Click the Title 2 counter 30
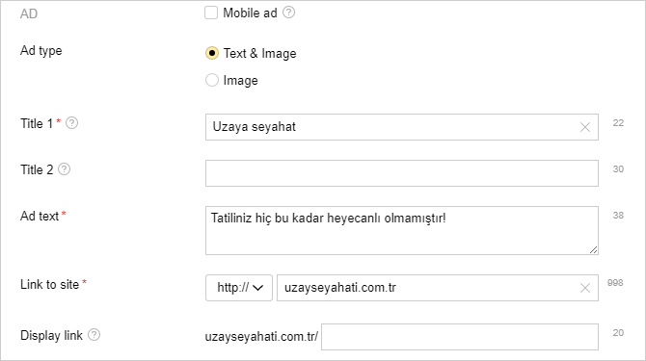This screenshot has height=361, width=646. (x=618, y=169)
